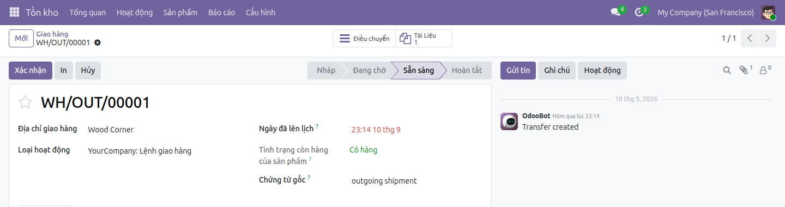Viewport: 785px width, 207px height.
Task: Click the Xác nhận button
Action: tap(31, 70)
